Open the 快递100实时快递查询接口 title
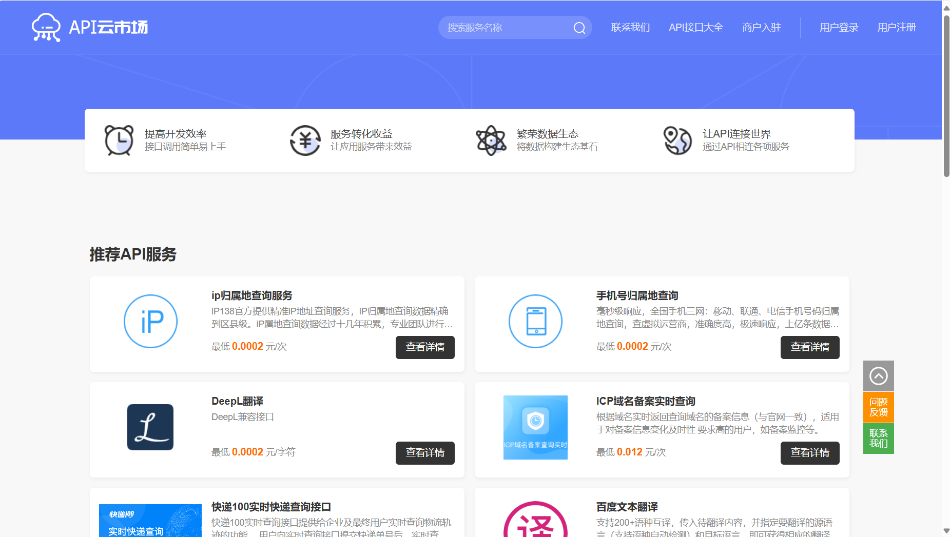 click(x=272, y=507)
